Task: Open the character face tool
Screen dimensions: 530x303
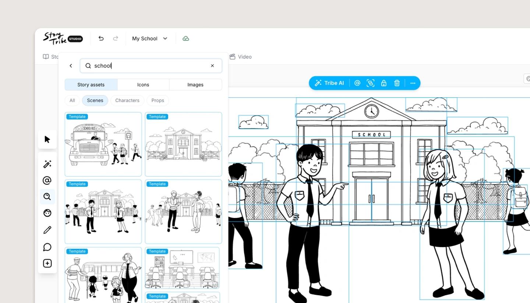Action: [47, 213]
